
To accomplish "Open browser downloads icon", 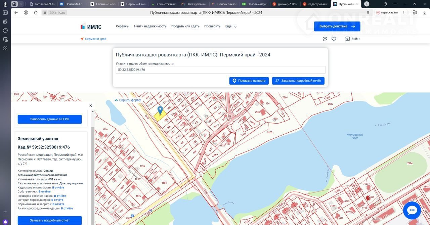I will click(424, 12).
